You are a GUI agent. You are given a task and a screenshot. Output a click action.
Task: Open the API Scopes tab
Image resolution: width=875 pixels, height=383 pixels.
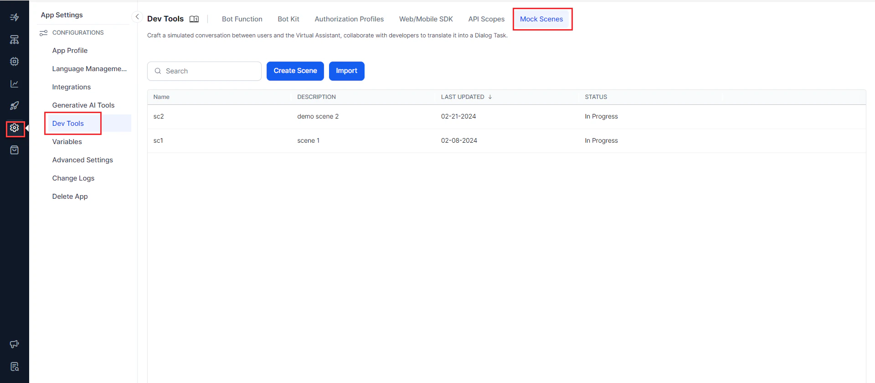(486, 19)
